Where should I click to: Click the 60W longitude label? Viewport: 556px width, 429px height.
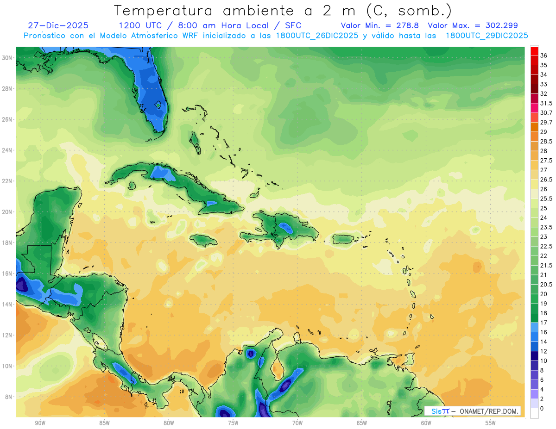pos(426,423)
